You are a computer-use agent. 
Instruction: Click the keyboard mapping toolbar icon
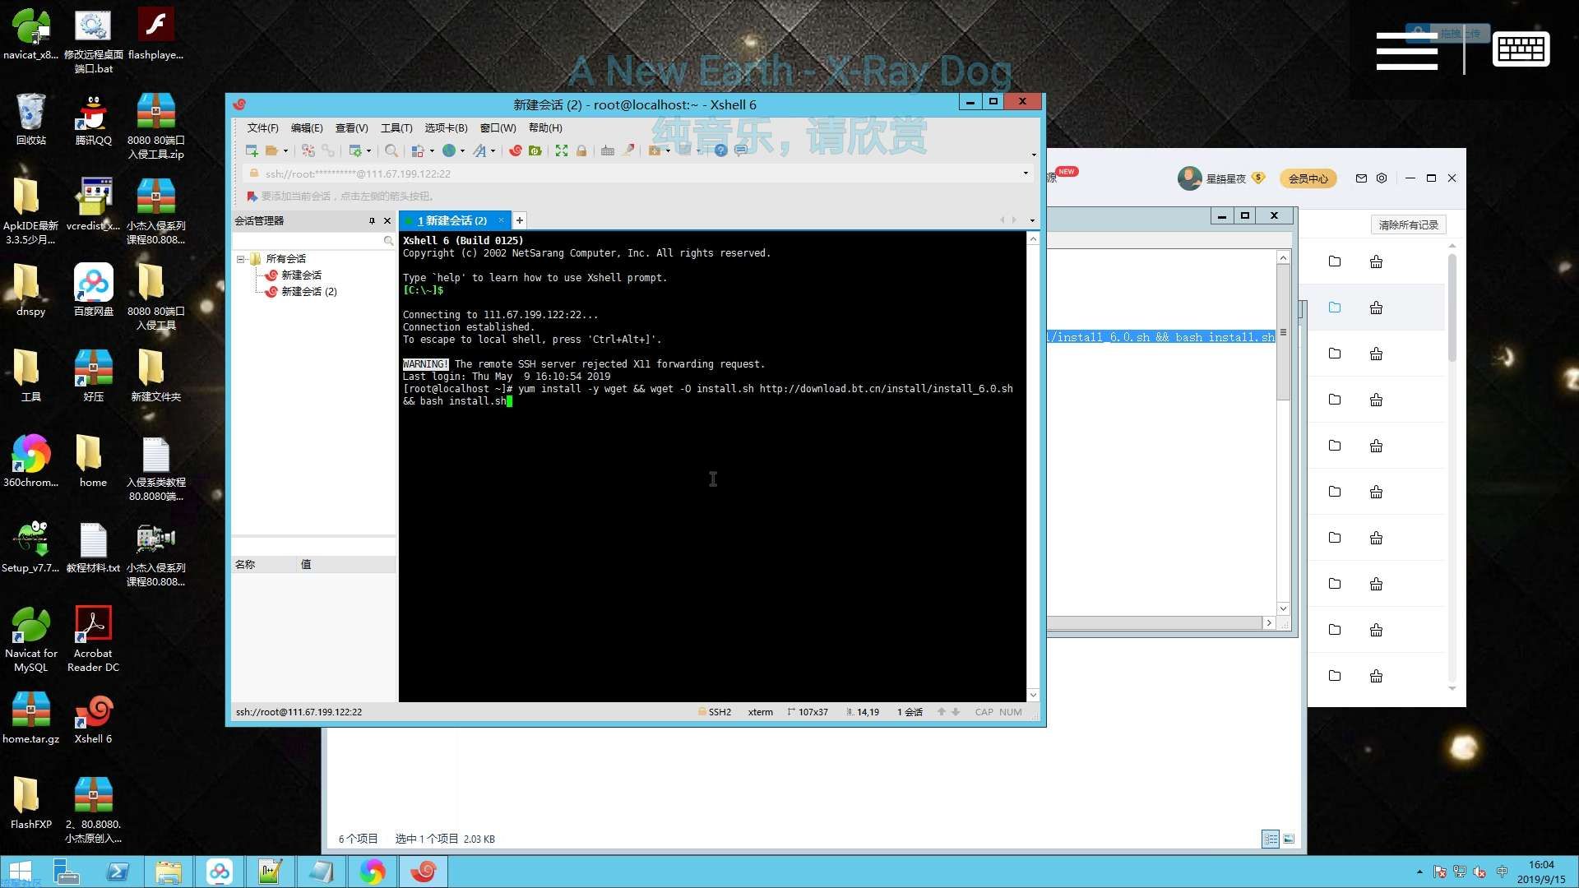point(608,150)
